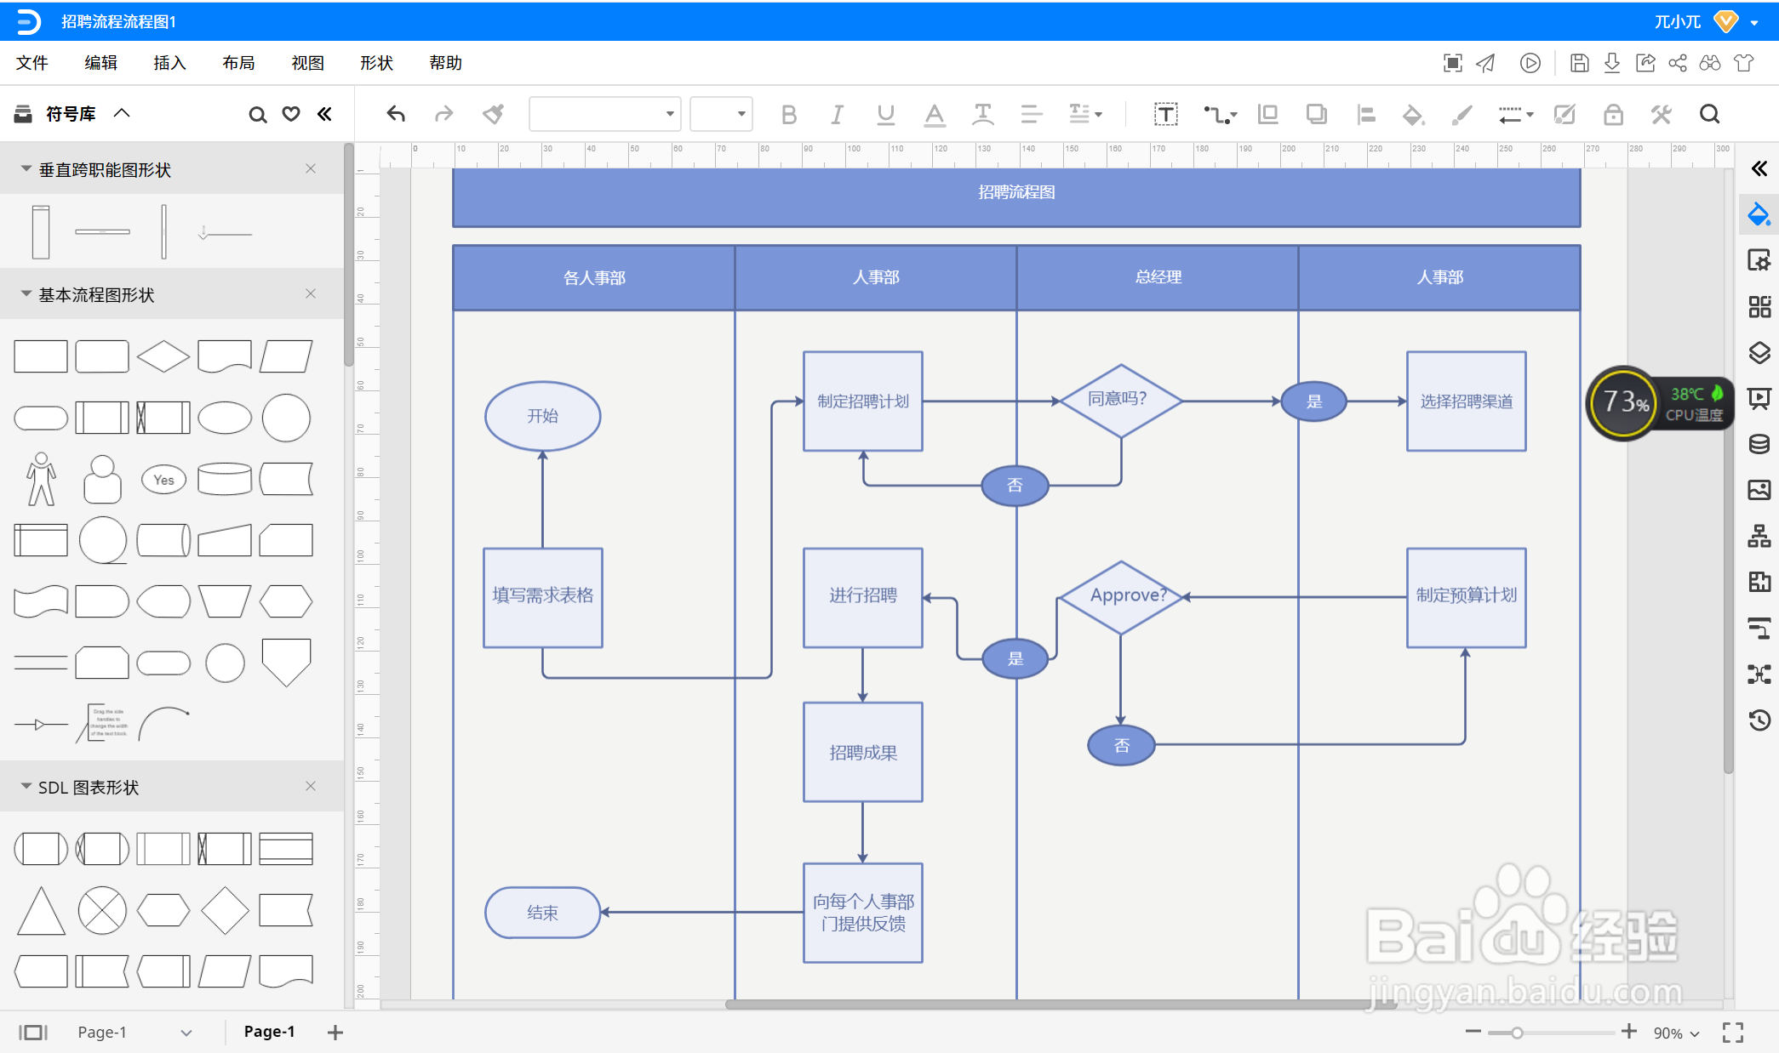Add a new page with plus button
This screenshot has width=1779, height=1053.
335,1033
